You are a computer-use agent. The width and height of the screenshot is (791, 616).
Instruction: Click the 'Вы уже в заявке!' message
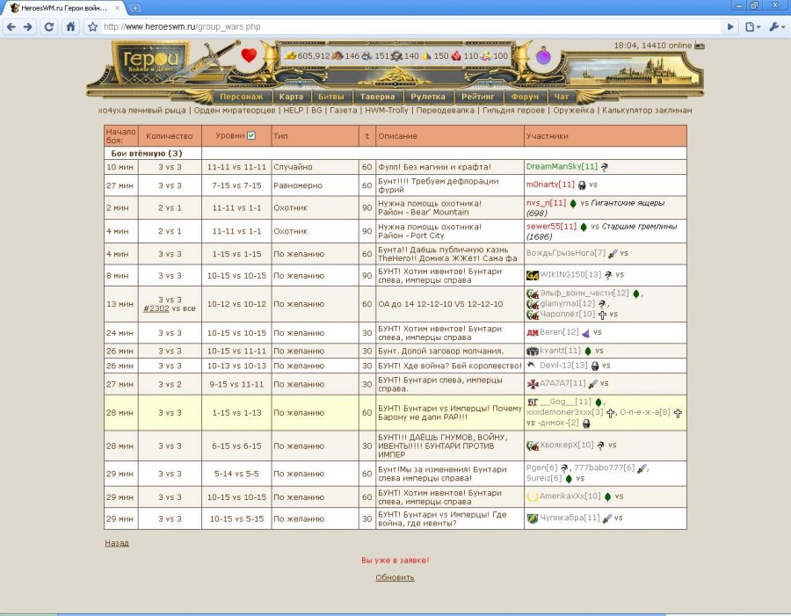click(x=395, y=561)
